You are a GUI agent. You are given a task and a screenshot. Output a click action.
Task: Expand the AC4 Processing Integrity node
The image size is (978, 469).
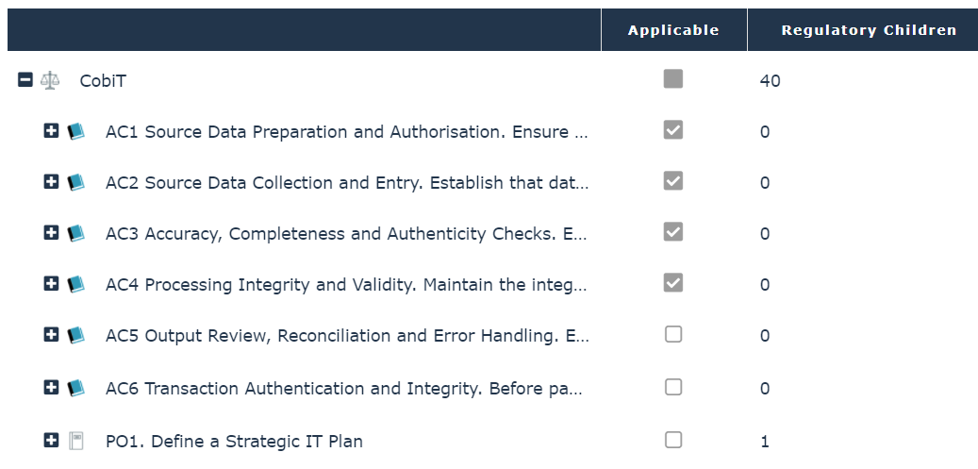52,284
